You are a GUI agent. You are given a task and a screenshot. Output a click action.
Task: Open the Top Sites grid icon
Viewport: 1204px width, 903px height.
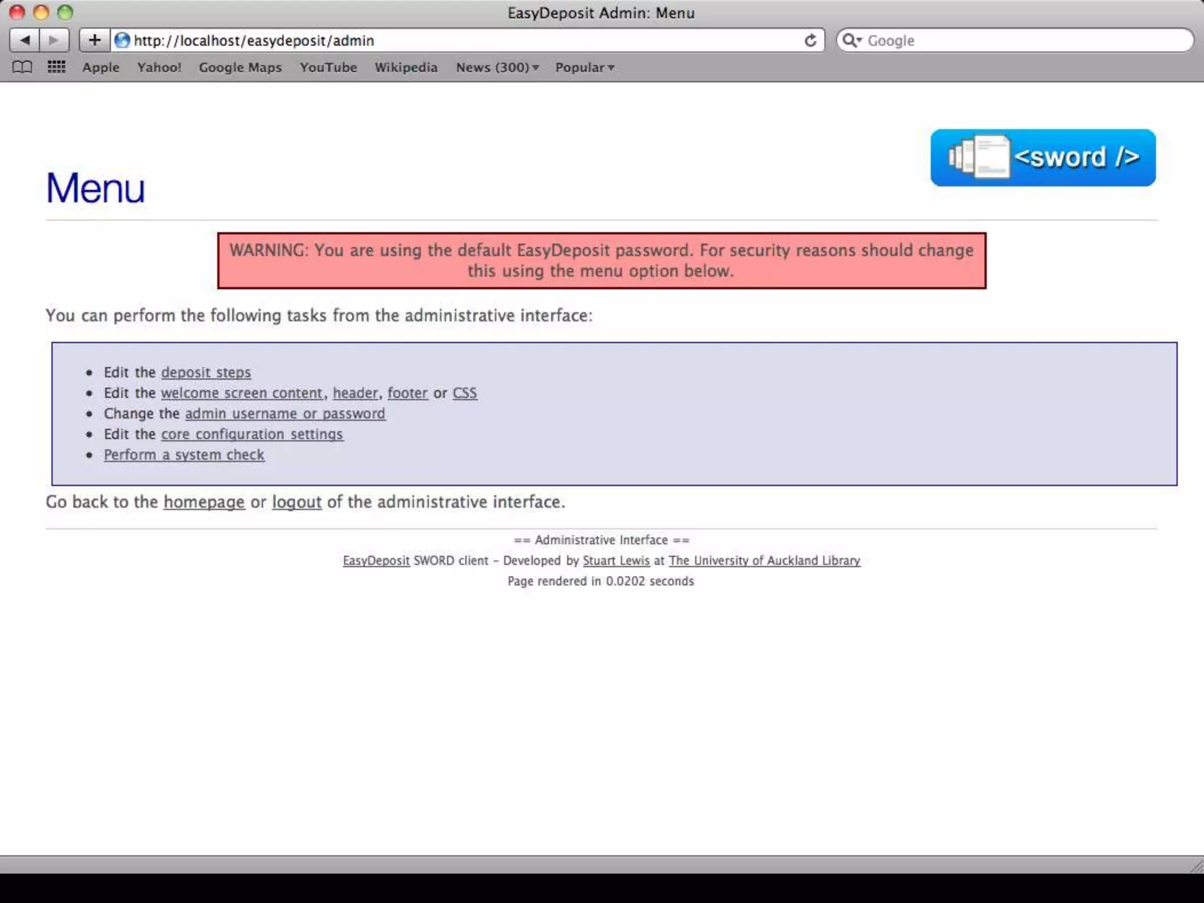(56, 67)
